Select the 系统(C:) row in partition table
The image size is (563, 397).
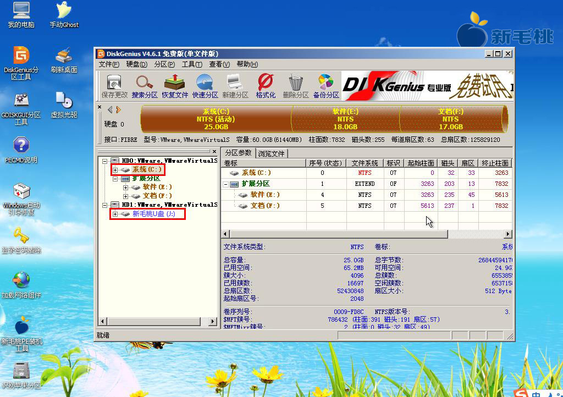pos(366,173)
